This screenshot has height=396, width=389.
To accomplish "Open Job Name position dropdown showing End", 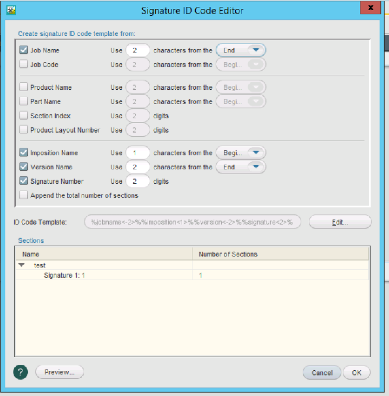I will 241,50.
